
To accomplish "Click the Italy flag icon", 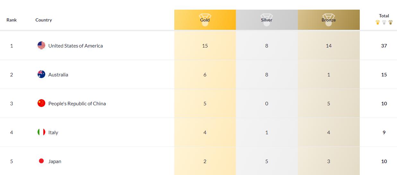I will [41, 132].
